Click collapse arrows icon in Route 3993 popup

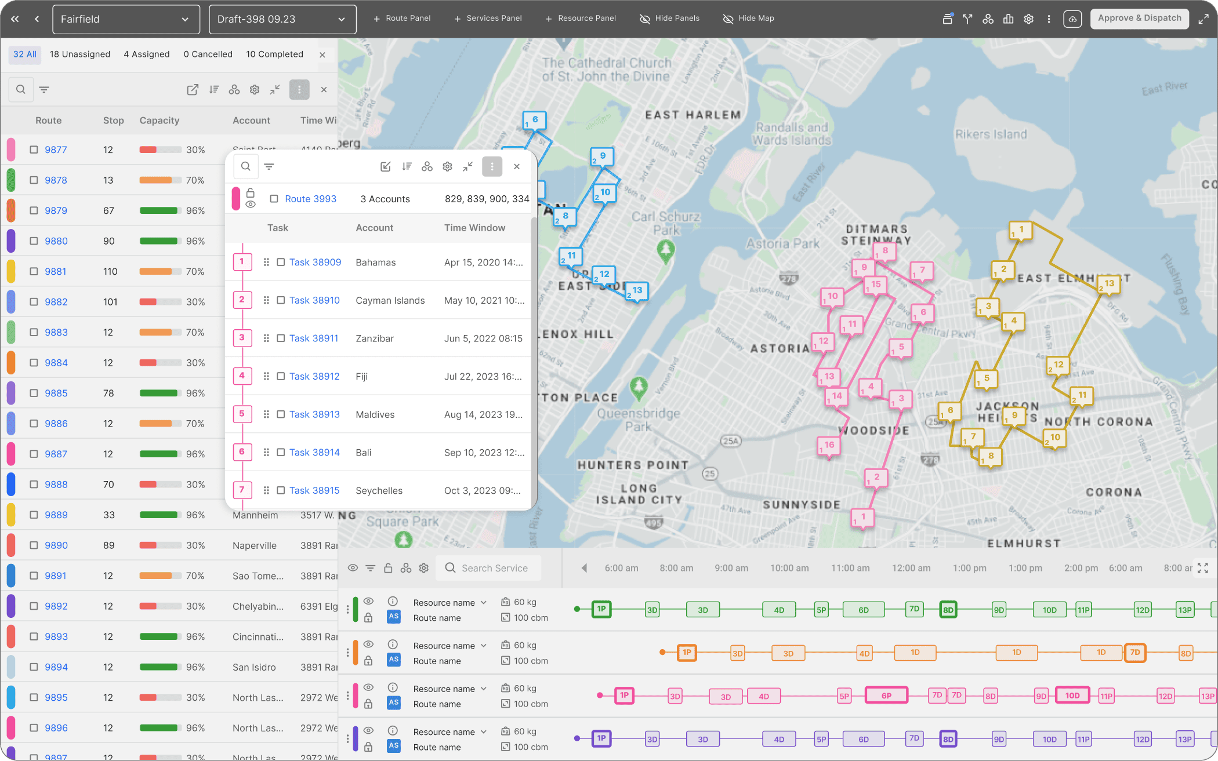click(468, 166)
